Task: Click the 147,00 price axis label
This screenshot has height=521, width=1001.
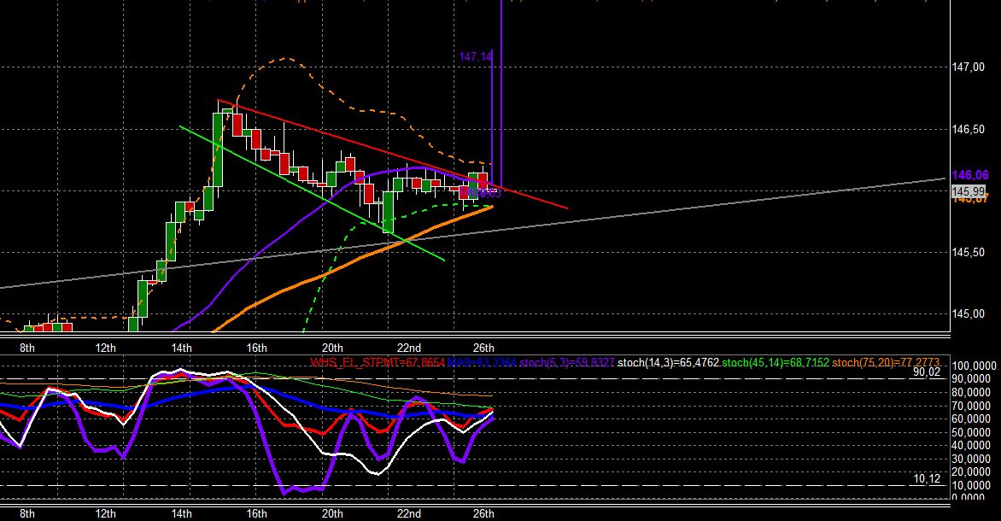Action: tap(968, 67)
